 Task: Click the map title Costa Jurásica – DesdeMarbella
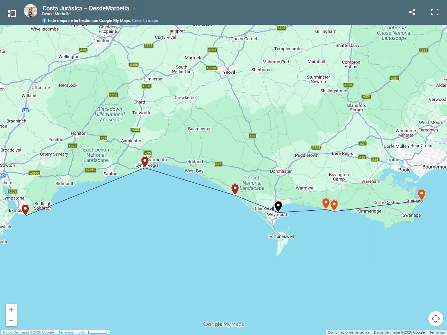click(86, 8)
